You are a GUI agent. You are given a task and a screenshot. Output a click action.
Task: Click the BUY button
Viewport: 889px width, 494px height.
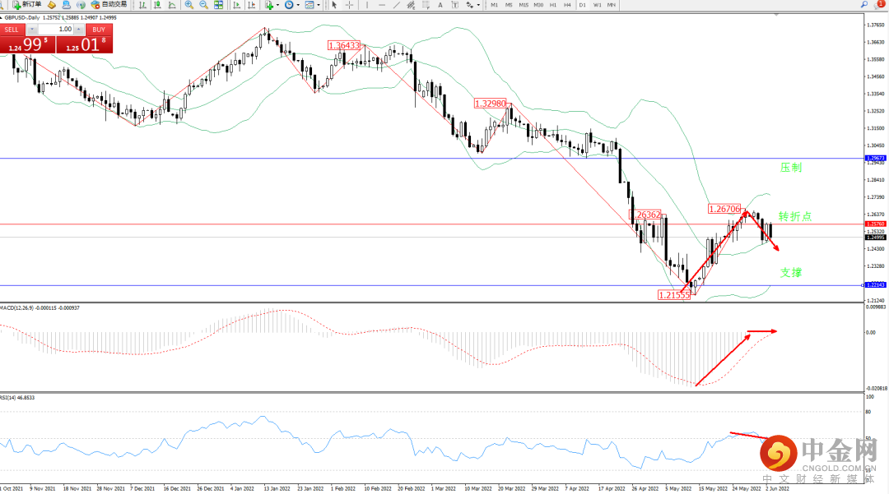[99, 30]
